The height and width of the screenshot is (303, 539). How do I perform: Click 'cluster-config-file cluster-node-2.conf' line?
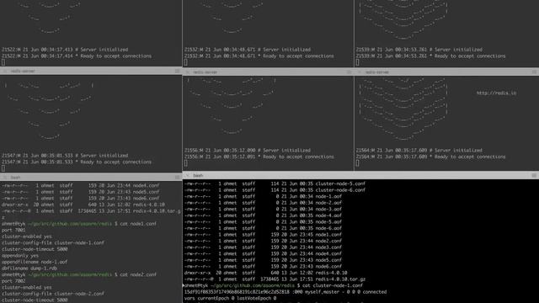pyautogui.click(x=53, y=294)
